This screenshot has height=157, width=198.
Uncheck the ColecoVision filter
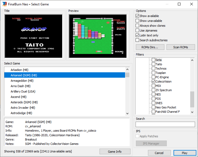click(x=153, y=81)
